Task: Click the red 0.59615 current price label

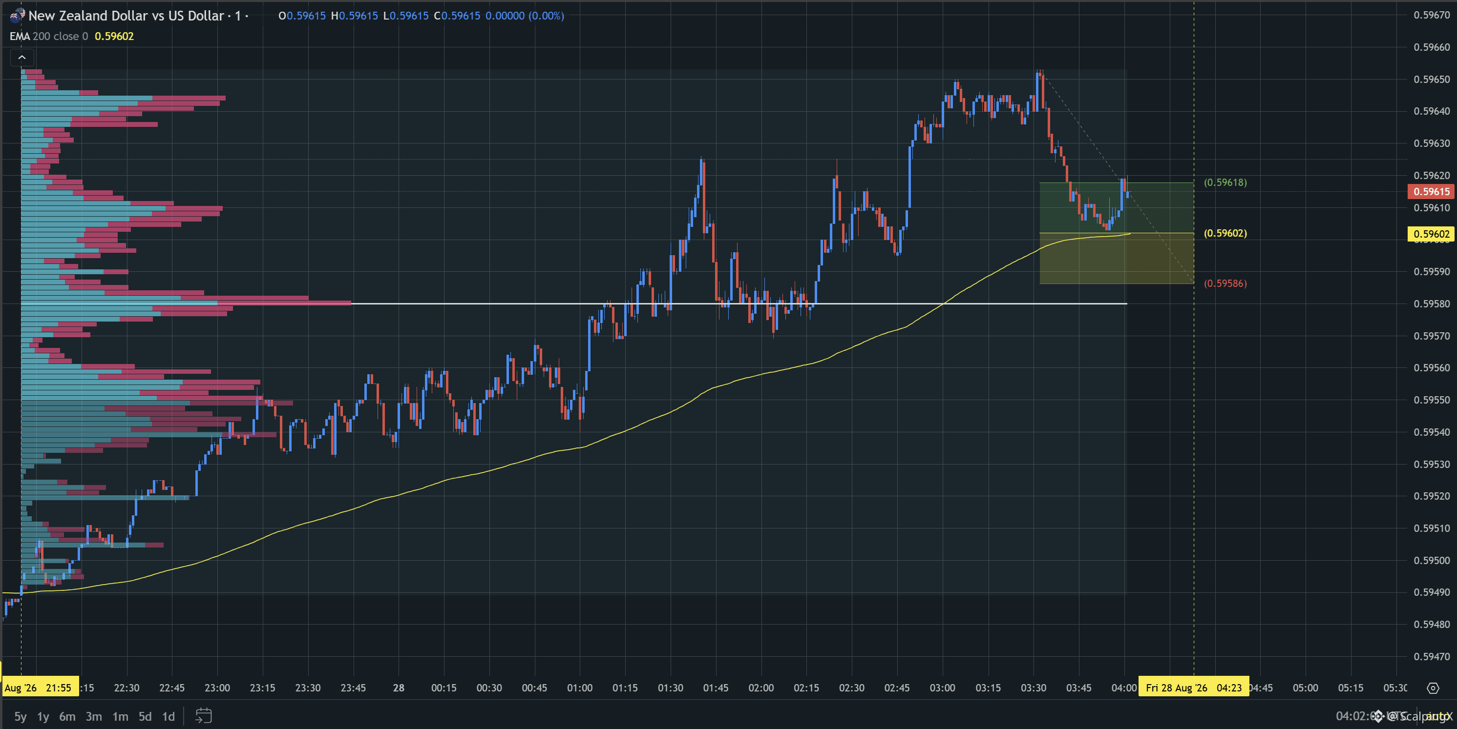Action: (1431, 192)
